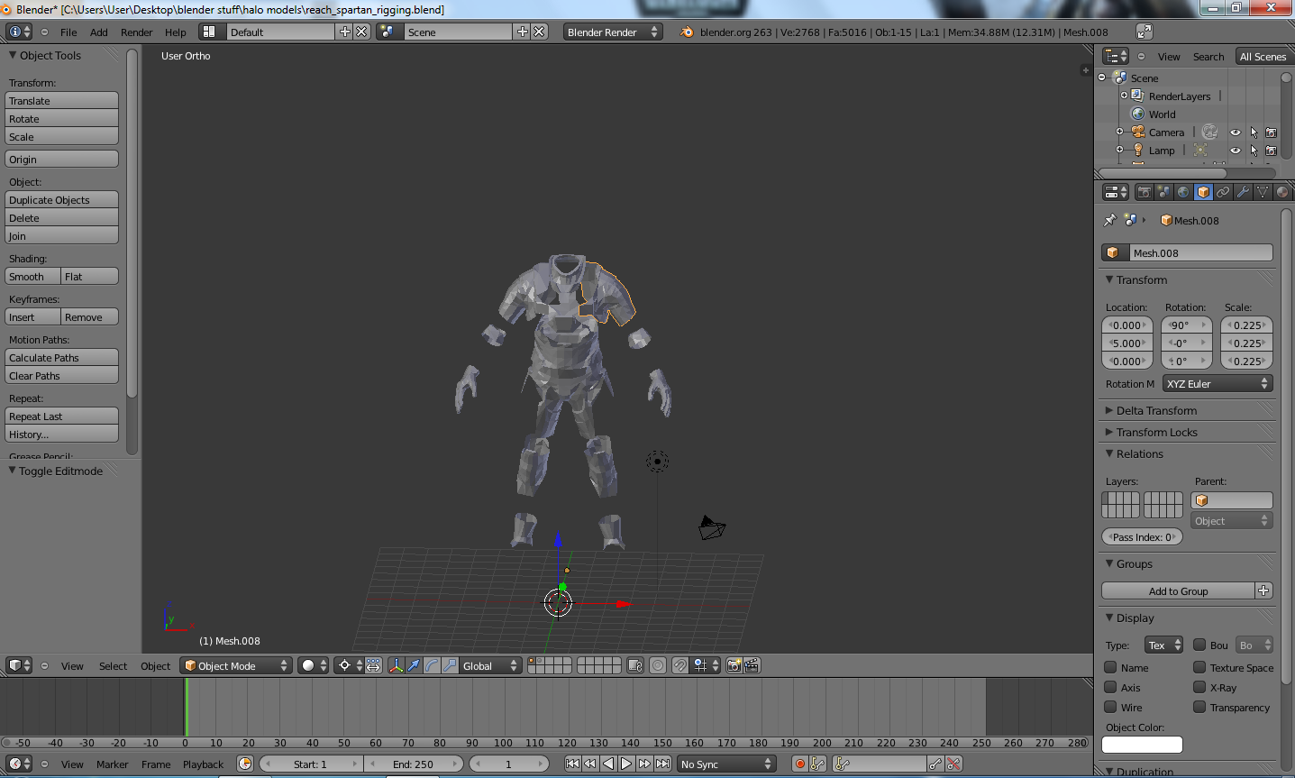Screen dimensions: 1295x778
Task: Enable the X-Ray checkbox
Action: (x=1199, y=688)
